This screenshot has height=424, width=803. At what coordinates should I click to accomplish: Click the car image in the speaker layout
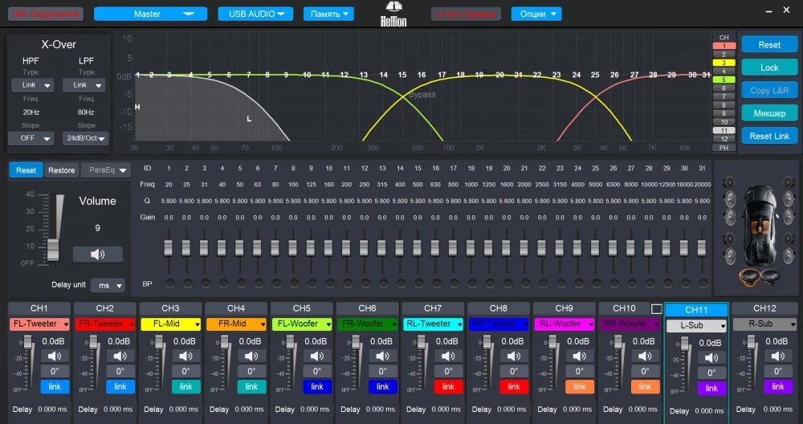coord(760,226)
